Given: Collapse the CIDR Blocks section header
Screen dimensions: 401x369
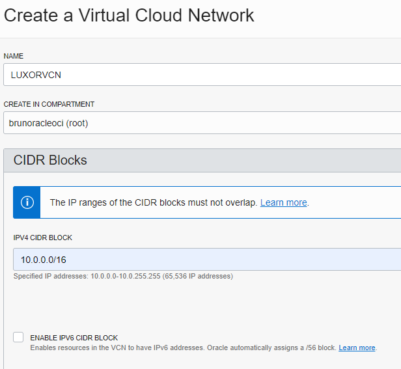Looking at the screenshot, I should (x=202, y=160).
